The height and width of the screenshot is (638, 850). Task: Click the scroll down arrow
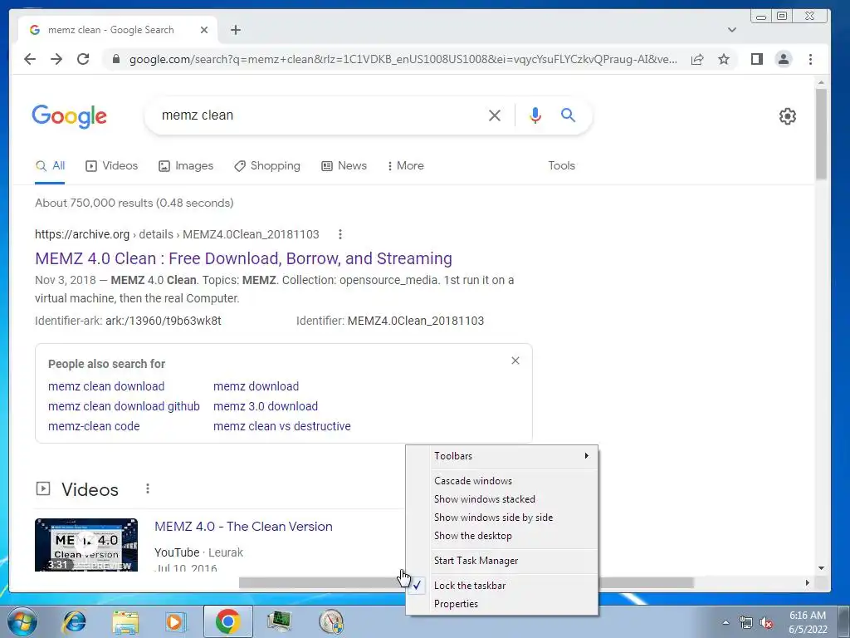(821, 568)
